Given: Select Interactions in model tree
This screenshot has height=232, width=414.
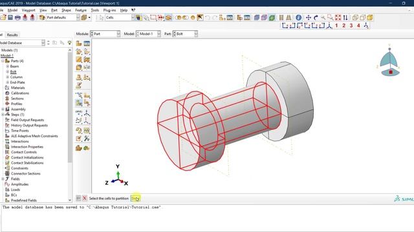Looking at the screenshot, I should tap(20, 141).
